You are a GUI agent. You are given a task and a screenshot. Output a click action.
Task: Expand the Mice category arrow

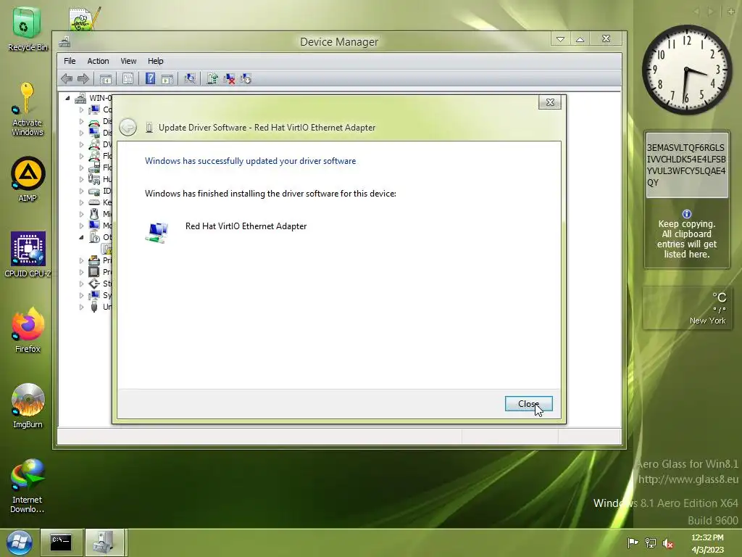pyautogui.click(x=81, y=214)
